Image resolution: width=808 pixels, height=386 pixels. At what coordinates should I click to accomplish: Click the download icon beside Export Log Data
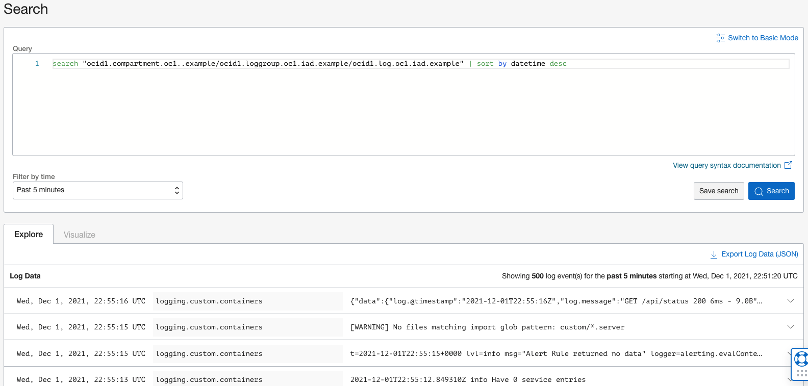click(714, 254)
